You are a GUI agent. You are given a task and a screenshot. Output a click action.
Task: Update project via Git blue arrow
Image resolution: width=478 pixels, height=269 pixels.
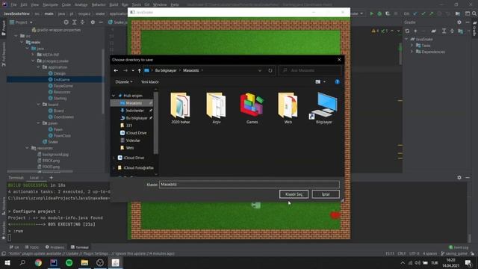(x=415, y=13)
